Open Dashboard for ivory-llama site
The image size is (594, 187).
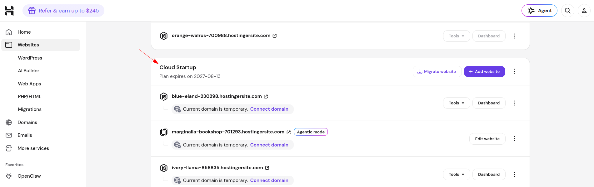pyautogui.click(x=489, y=175)
